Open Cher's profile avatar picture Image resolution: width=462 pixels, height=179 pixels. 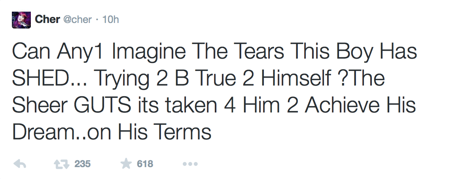21,20
